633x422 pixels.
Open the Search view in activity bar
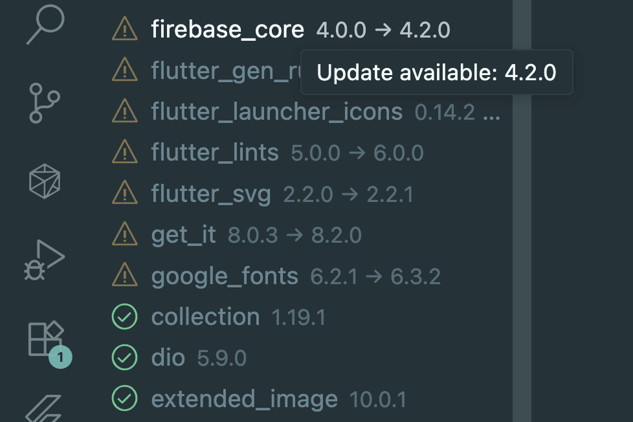click(45, 25)
